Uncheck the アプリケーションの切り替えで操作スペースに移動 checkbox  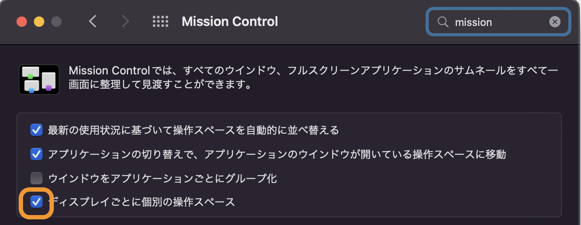(x=36, y=154)
